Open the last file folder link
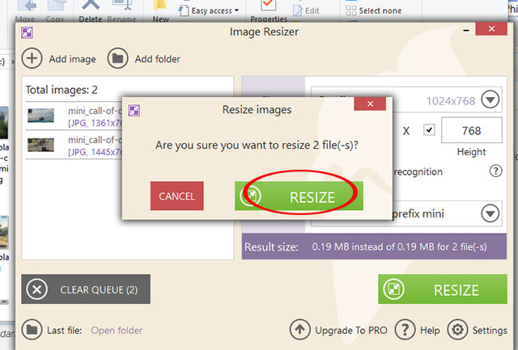Screen dimensions: 518x350 (x=117, y=331)
